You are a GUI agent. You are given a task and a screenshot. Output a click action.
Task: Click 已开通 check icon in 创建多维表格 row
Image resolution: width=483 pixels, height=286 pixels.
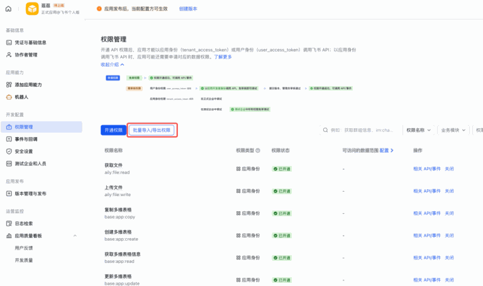tap(275, 236)
